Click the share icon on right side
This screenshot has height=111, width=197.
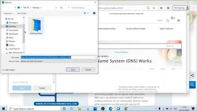(x=192, y=76)
